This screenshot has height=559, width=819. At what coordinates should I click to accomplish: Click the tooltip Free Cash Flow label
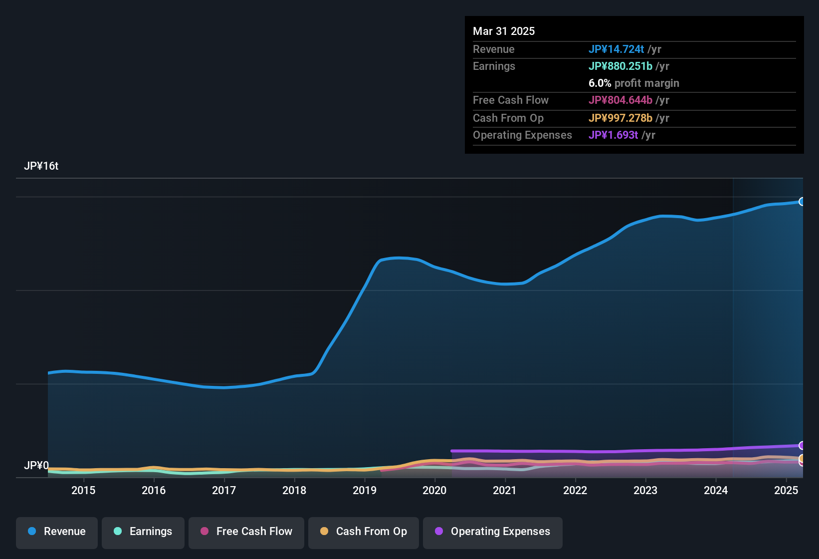[x=511, y=100]
